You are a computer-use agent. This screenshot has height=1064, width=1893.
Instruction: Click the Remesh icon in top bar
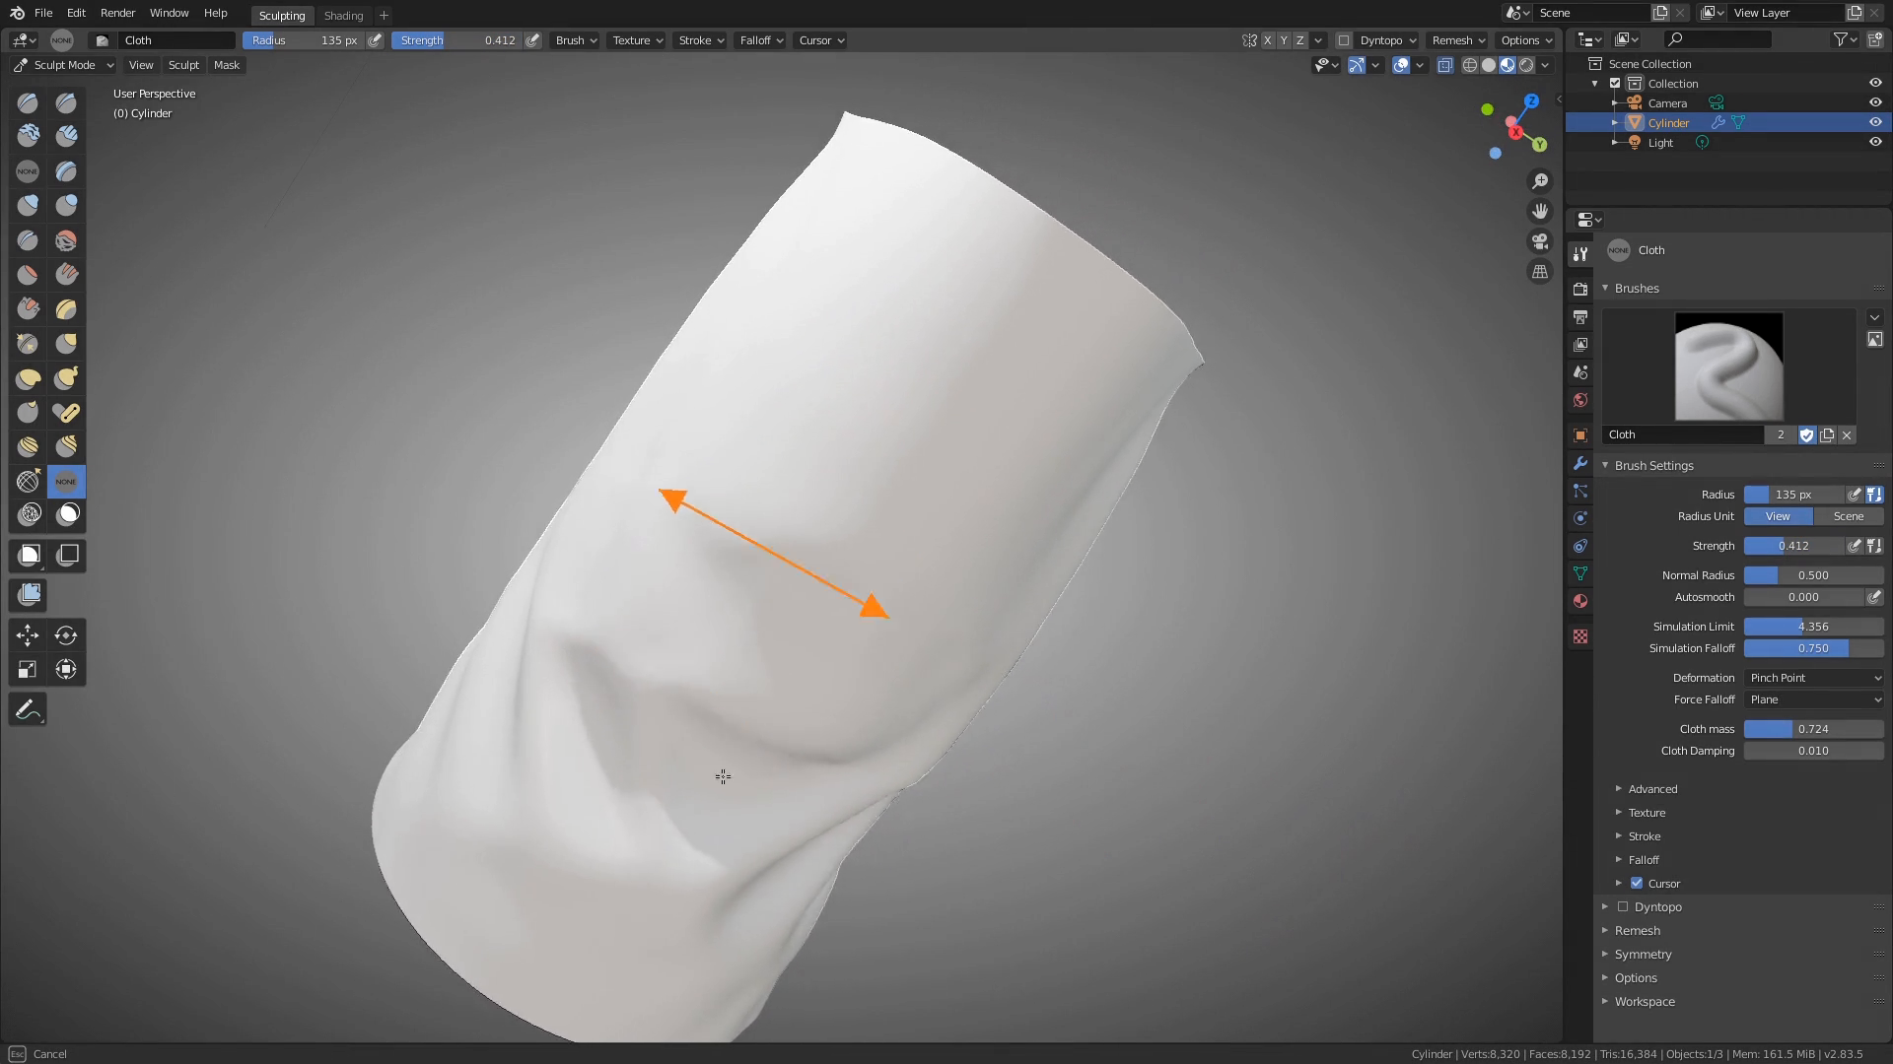pos(1453,39)
